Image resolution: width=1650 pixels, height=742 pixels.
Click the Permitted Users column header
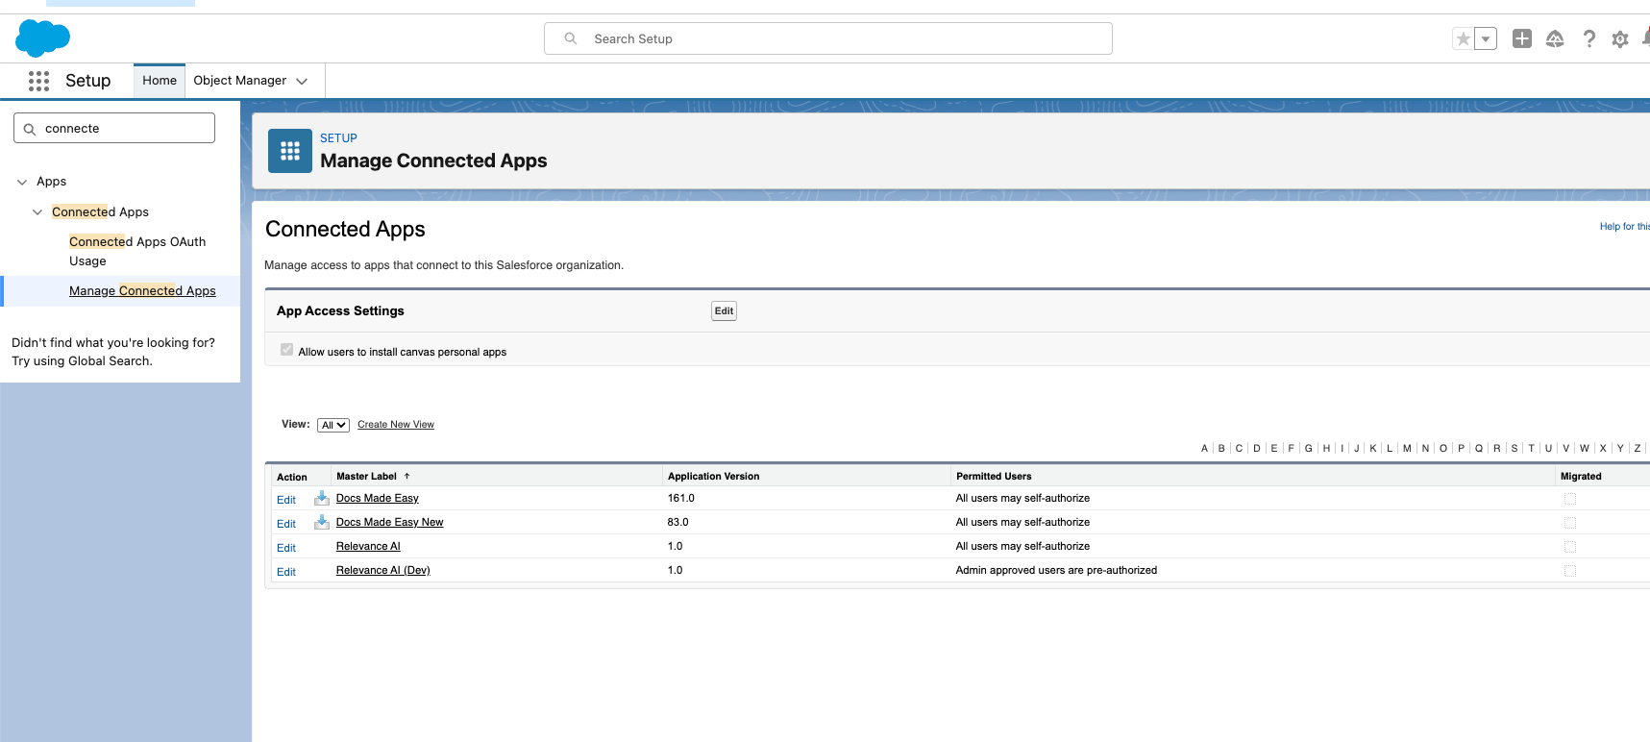pos(994,476)
